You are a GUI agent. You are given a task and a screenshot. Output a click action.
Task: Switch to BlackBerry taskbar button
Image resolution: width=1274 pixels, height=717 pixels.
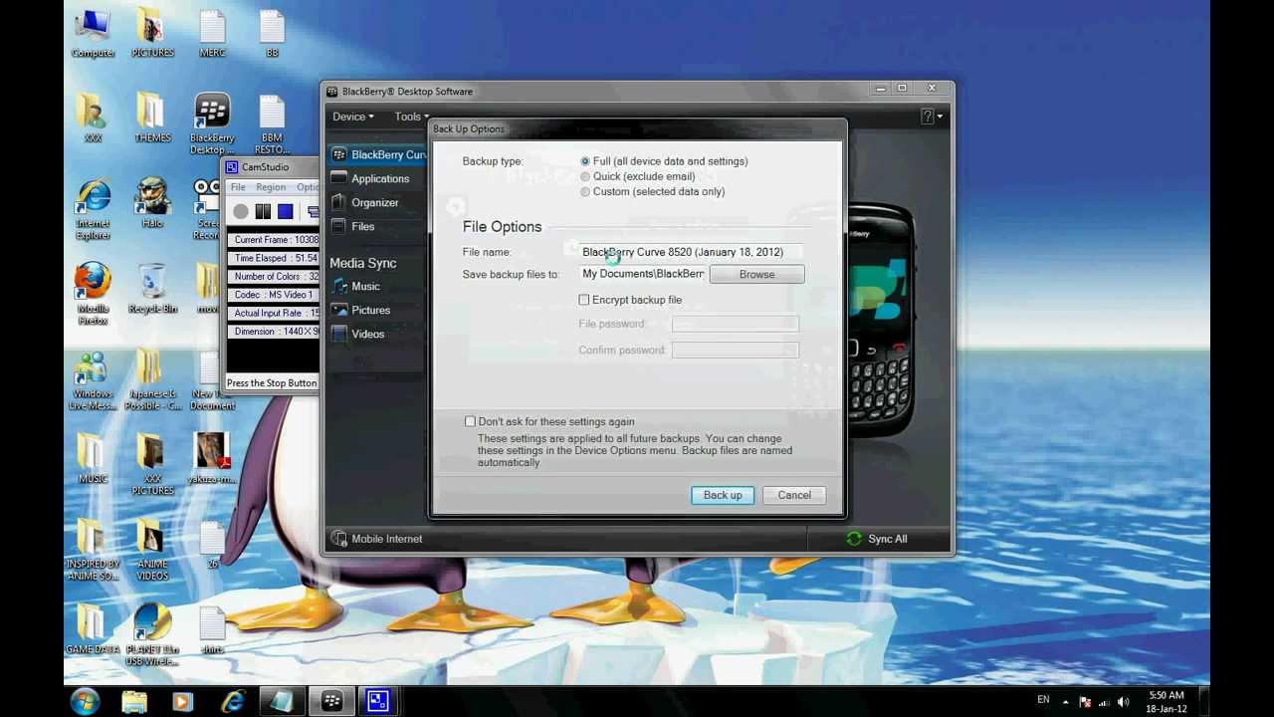click(331, 701)
